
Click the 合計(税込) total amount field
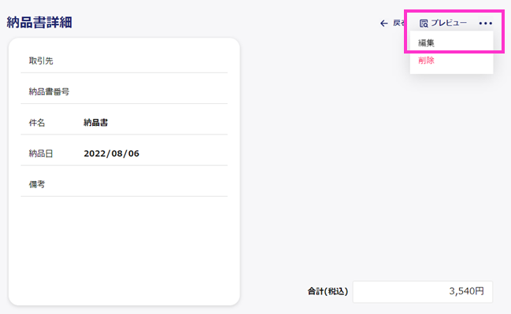point(423,291)
